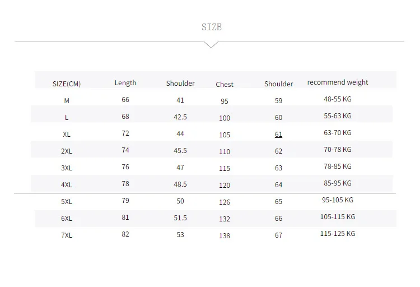Viewport: 420px width, 287px height.
Task: Click the Chest column header
Action: pyautogui.click(x=225, y=85)
